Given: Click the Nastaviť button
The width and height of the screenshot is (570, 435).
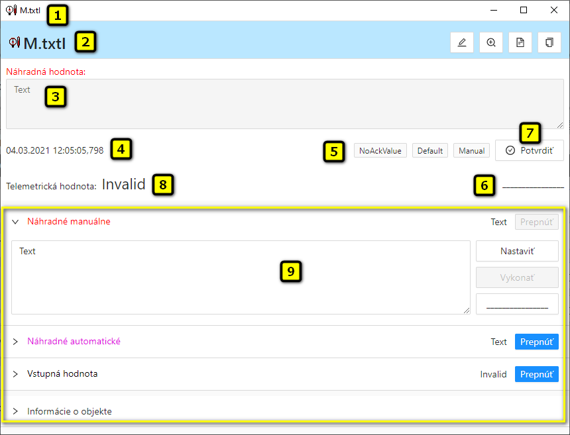Looking at the screenshot, I should 517,252.
